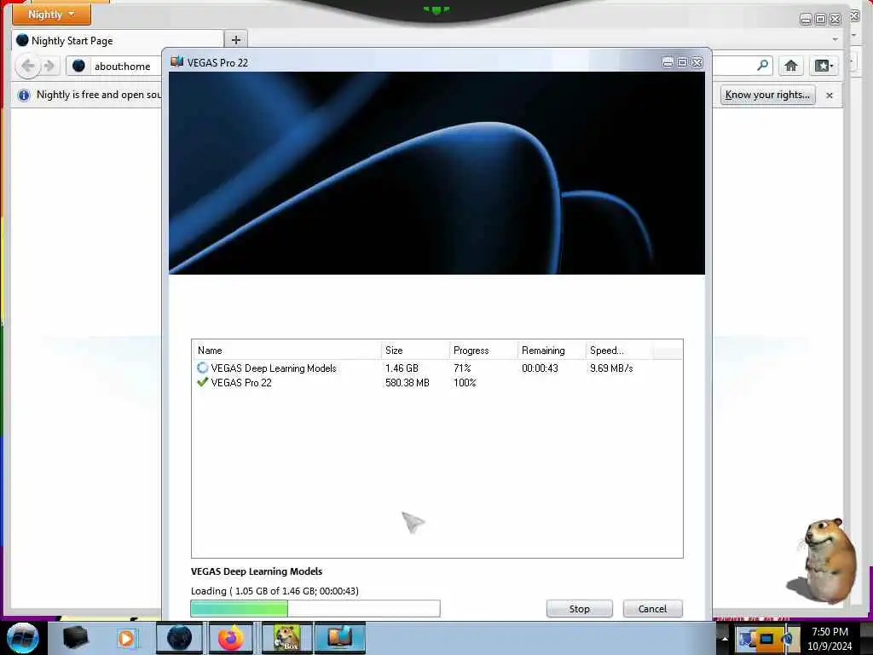Image resolution: width=873 pixels, height=655 pixels.
Task: Go to the Nightly home page icon
Action: [x=790, y=66]
